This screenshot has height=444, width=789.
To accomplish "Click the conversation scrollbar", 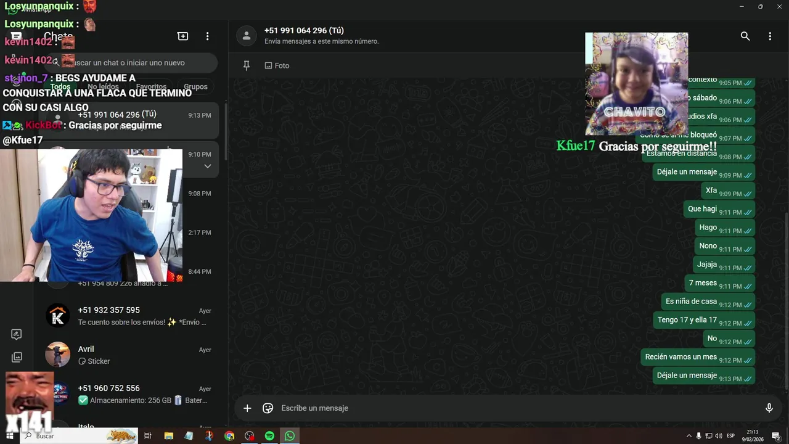I will click(x=786, y=301).
